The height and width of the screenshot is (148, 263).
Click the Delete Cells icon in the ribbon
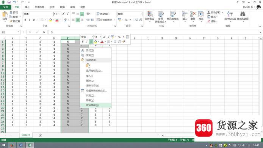tap(193, 14)
